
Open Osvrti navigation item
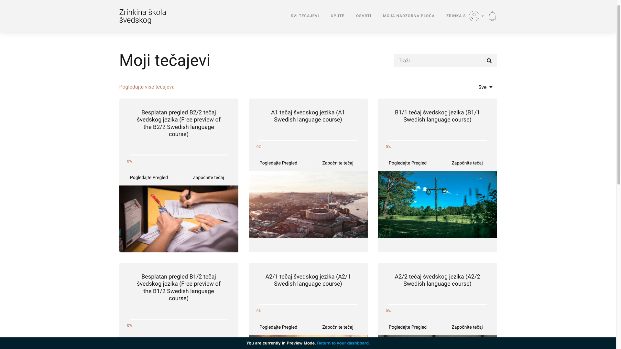click(364, 16)
